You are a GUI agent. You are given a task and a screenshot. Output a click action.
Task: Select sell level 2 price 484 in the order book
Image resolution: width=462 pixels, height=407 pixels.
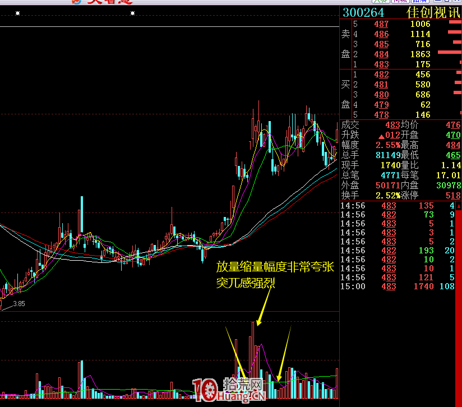coord(381,54)
